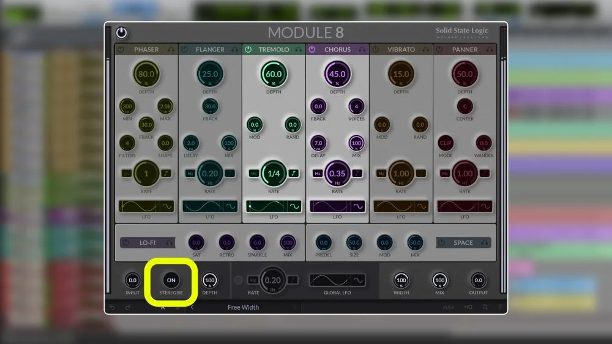Image resolution: width=612 pixels, height=344 pixels.
Task: Click the Width knob at 100
Action: (401, 280)
